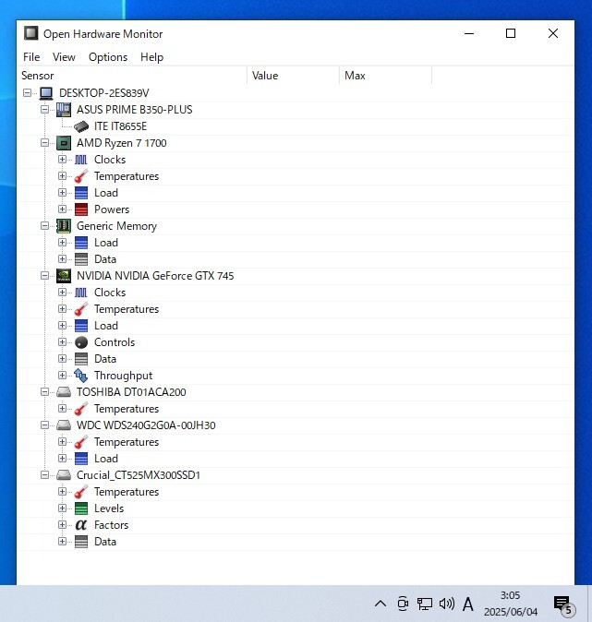This screenshot has height=622, width=592.
Task: Open the notification center icon
Action: point(564,605)
